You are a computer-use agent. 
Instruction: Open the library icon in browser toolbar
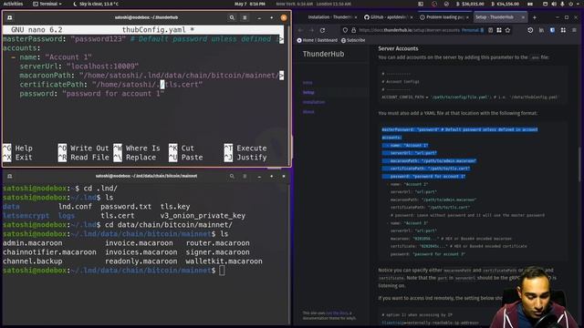pyautogui.click(x=541, y=30)
